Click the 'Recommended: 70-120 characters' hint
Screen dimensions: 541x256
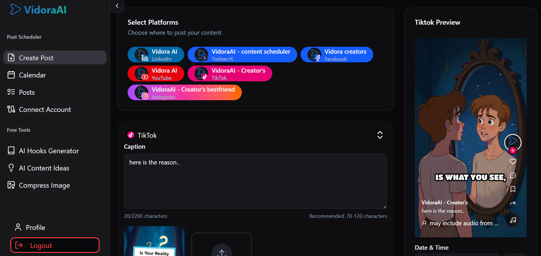348,216
